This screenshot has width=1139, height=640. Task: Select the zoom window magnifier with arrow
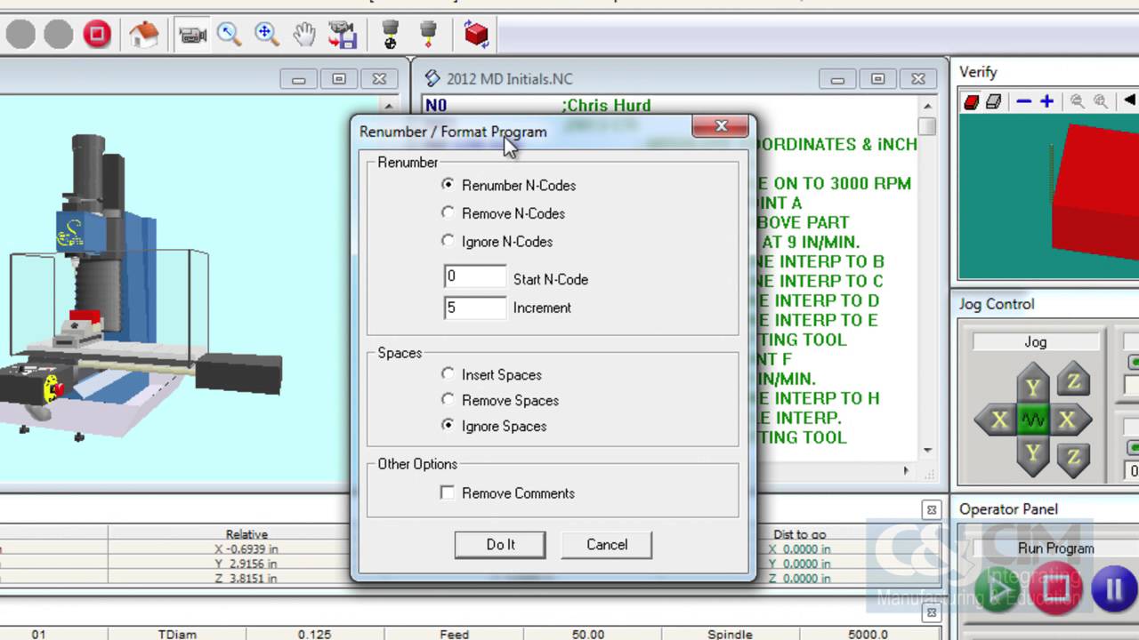pos(230,35)
